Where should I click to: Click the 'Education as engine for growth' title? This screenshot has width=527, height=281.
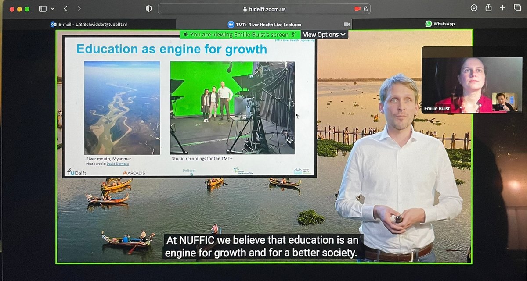pyautogui.click(x=172, y=49)
